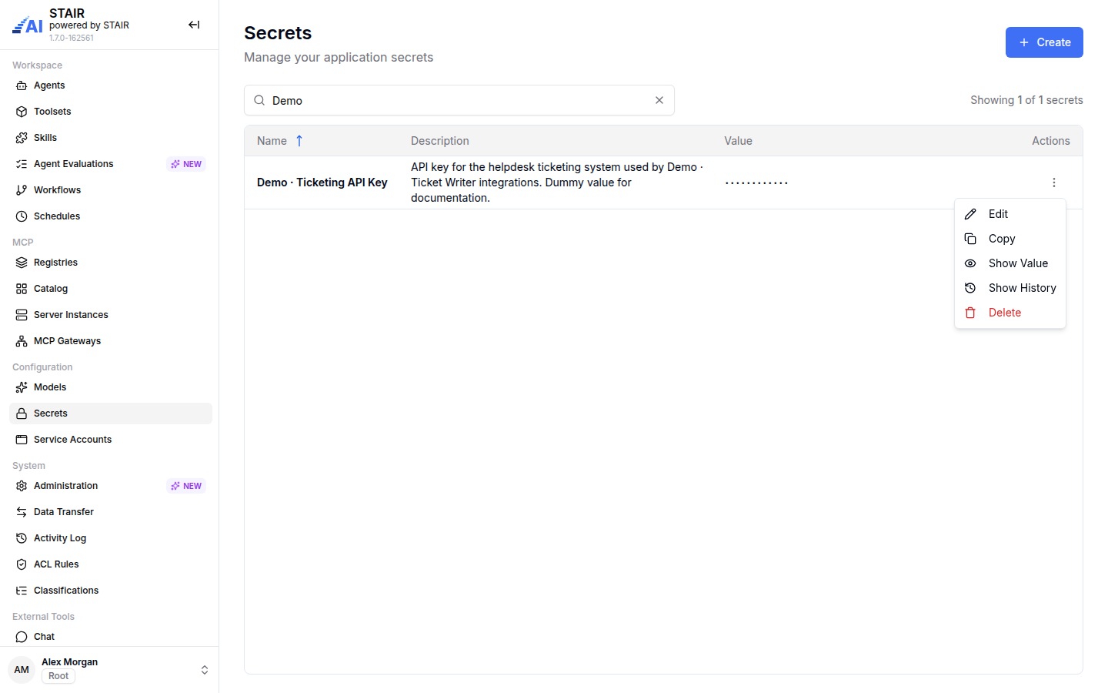This screenshot has height=693, width=1108.
Task: Choose Delete in the context menu
Action: coord(1010,313)
